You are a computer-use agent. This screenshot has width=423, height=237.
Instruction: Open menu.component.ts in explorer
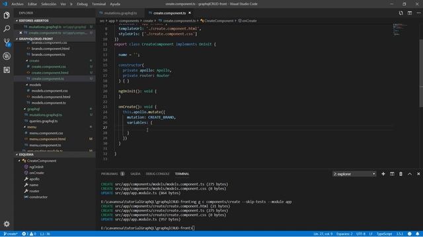(45, 145)
